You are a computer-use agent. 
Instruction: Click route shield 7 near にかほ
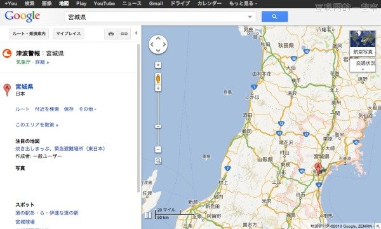pyautogui.click(x=254, y=87)
